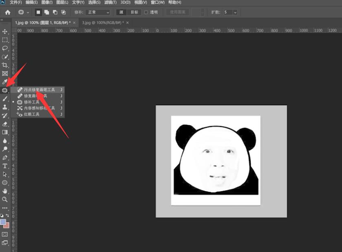Screen dimensions: 342x252
Task: Choose 修复画笔工具 from the flyout
Action: [x=38, y=96]
